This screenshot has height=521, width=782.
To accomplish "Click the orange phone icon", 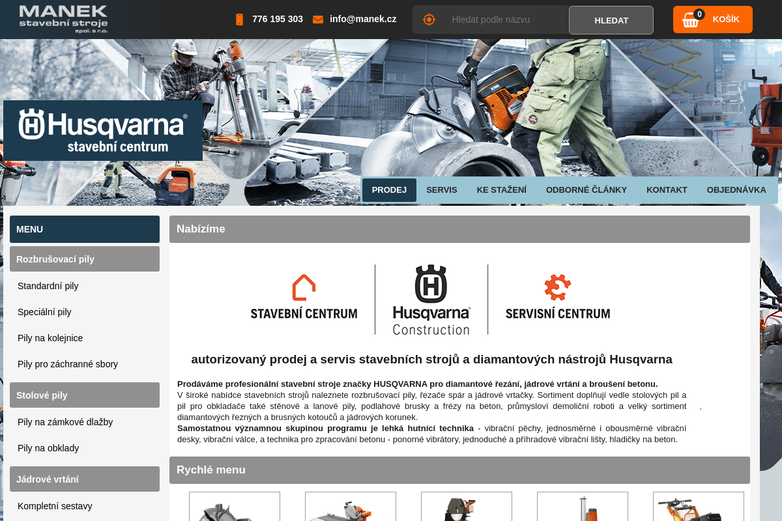I will point(239,20).
